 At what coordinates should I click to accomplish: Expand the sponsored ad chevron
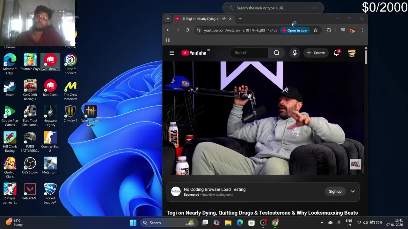point(353,191)
